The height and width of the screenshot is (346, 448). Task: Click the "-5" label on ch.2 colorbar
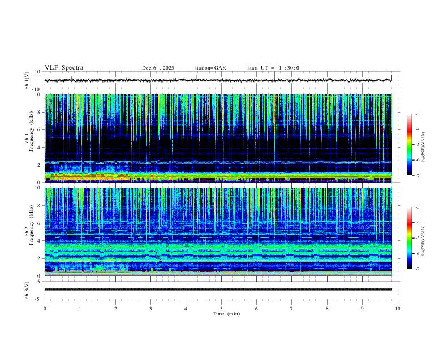tap(417, 238)
